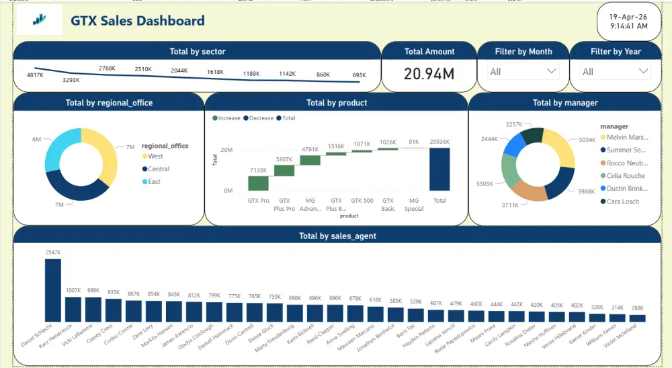
Task: Select the Increase legend item
Action: pyautogui.click(x=226, y=118)
